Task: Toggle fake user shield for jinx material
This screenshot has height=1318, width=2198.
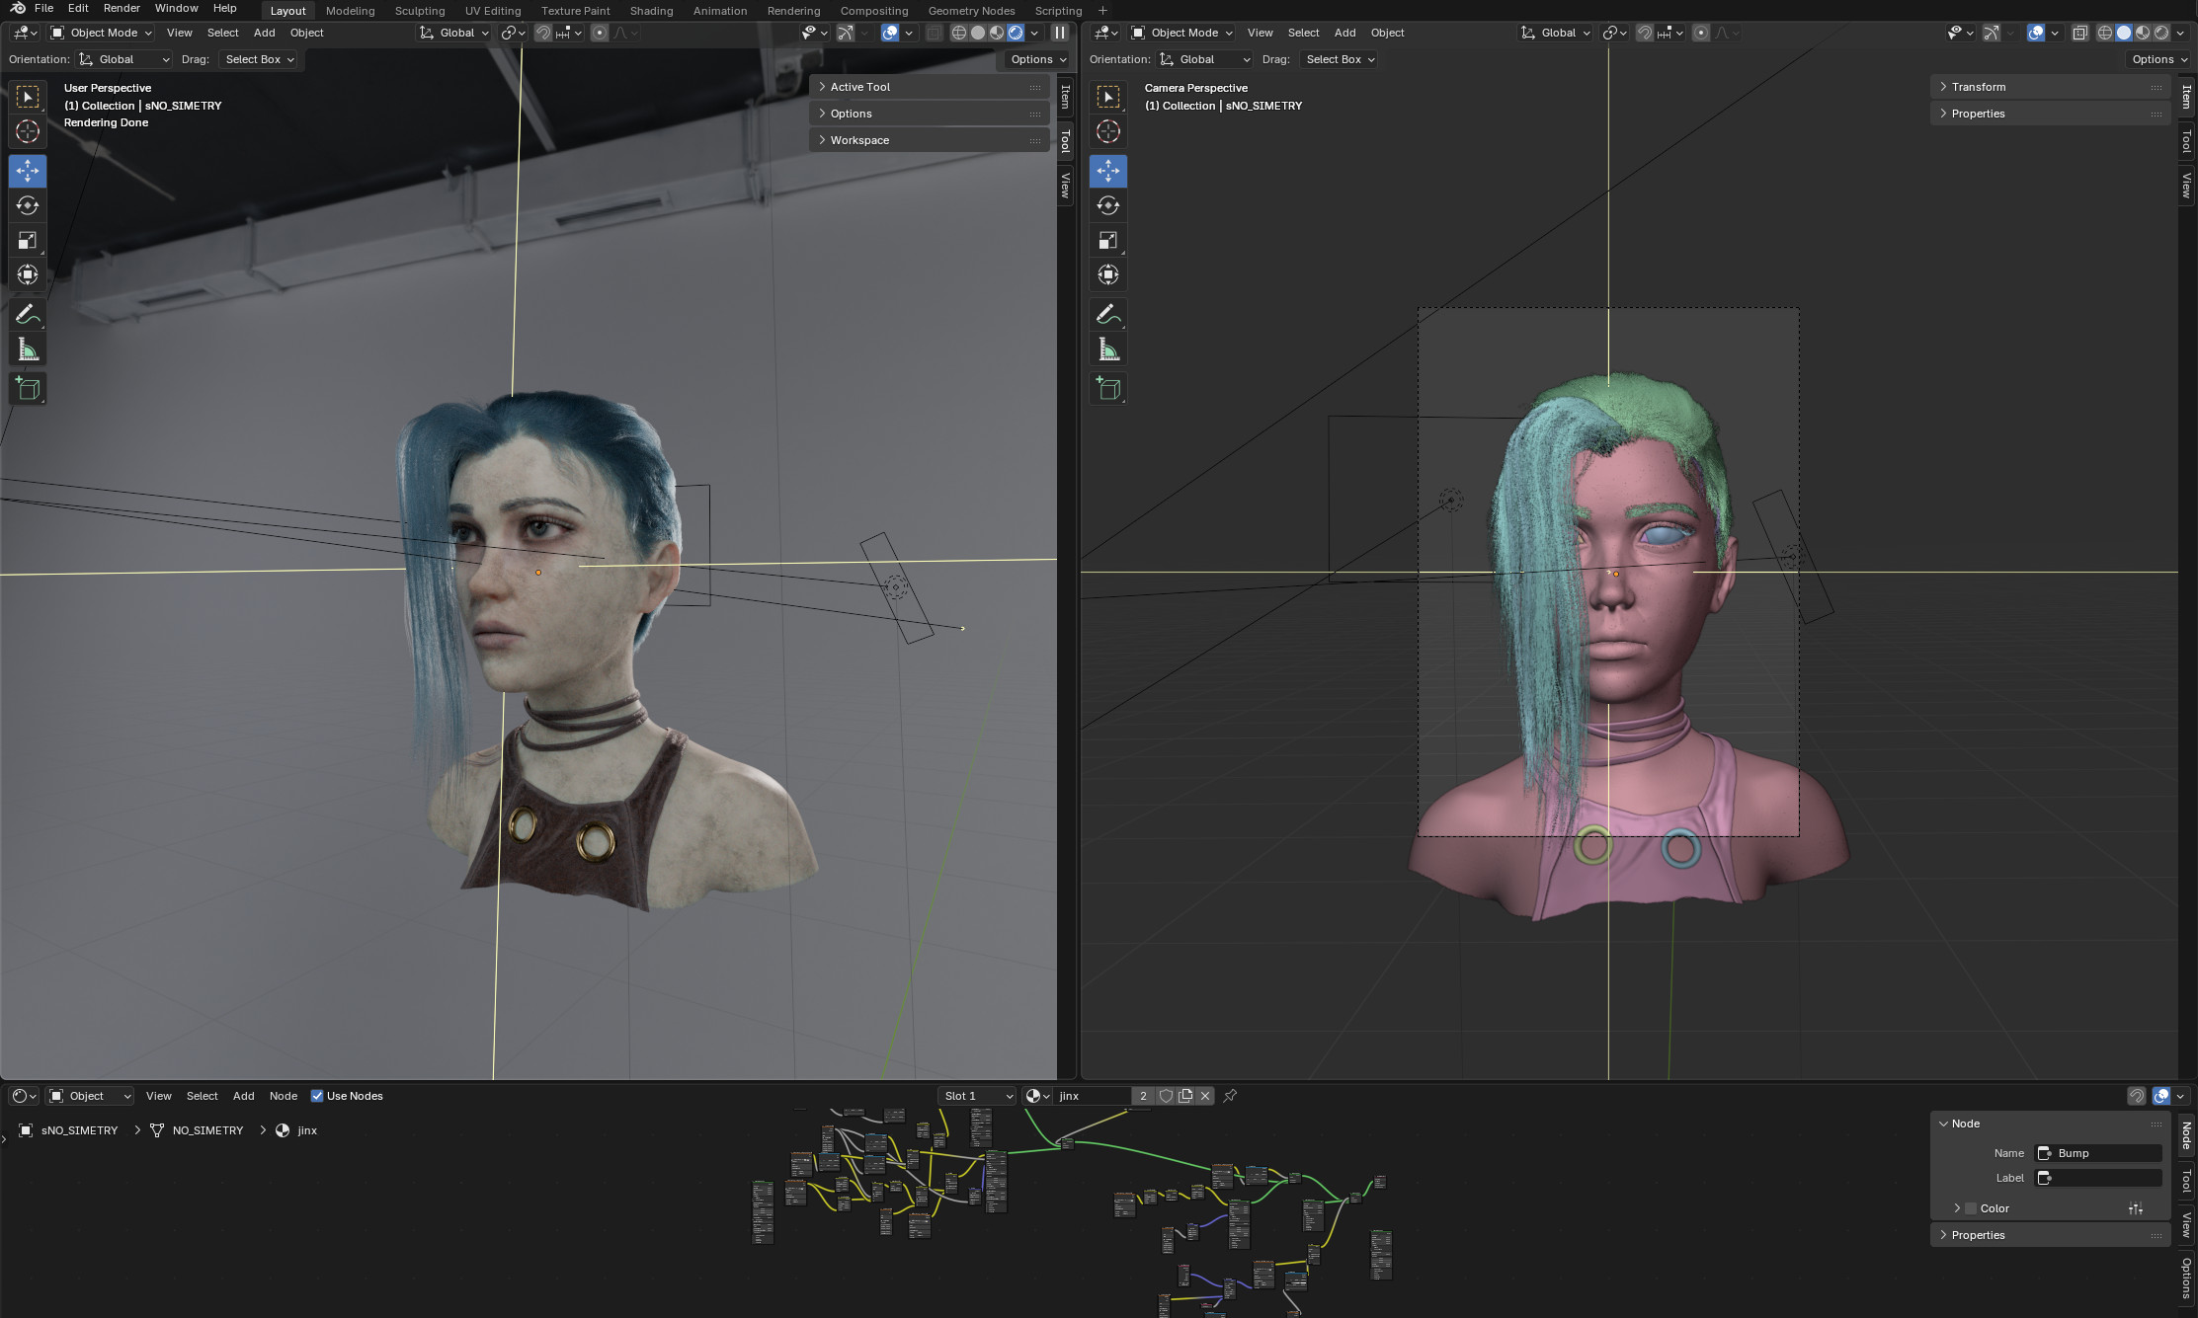Action: click(x=1166, y=1096)
